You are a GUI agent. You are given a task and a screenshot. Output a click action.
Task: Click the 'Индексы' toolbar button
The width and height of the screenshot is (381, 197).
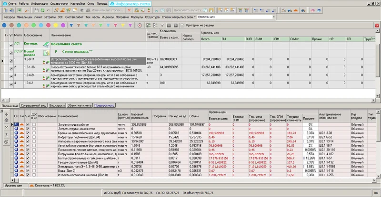(109, 17)
